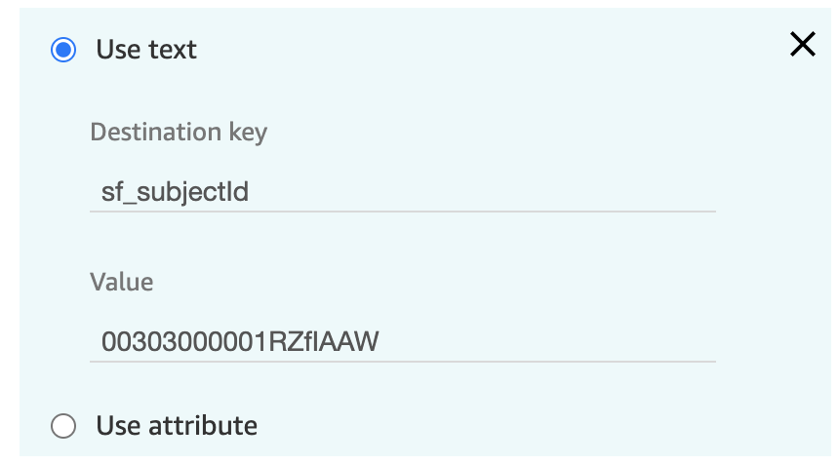
Task: Click the filled blue Use text circle
Action: pos(63,50)
